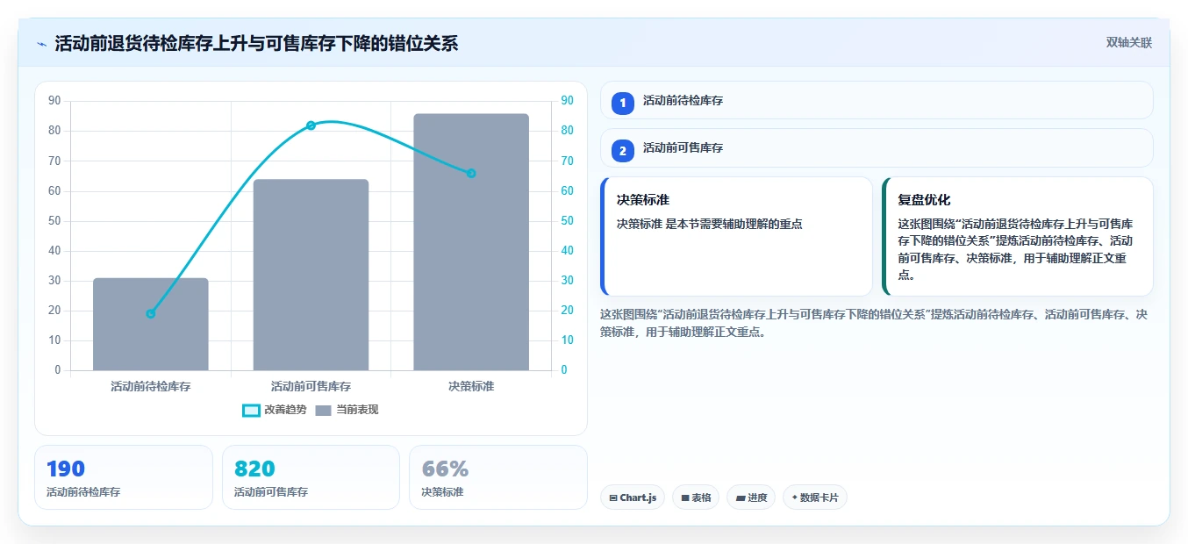Click the 活动前待检库存 bar in chart

[x=151, y=324]
